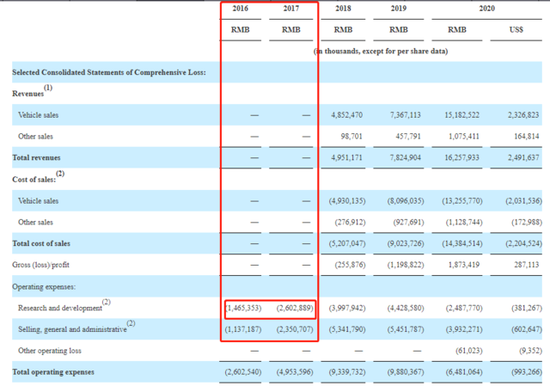Click 2018 vehicle sales revenue 4,852,470

347,115
